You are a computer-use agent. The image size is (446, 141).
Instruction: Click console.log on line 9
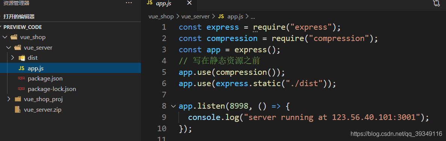tap(214, 117)
